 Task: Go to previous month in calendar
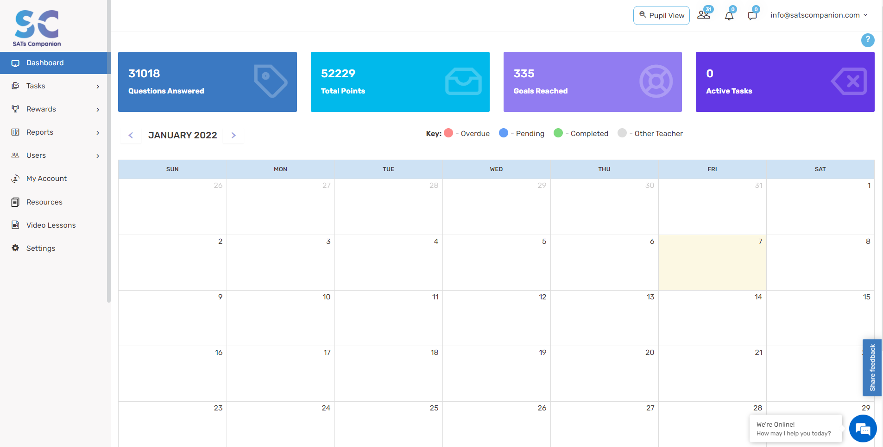[x=131, y=136]
